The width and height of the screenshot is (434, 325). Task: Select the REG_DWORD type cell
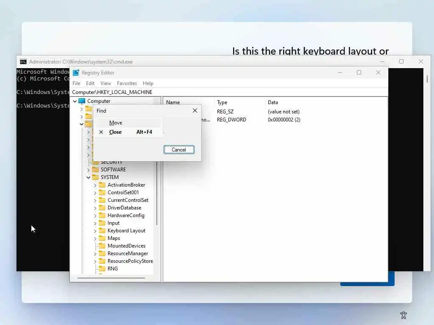(x=231, y=120)
